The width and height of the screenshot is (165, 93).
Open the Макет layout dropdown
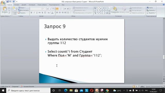22,8
